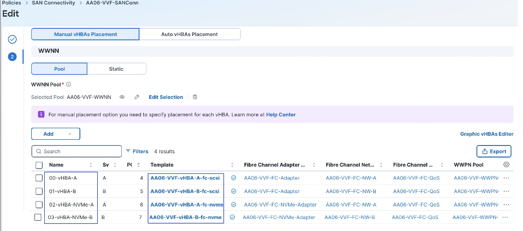Image resolution: width=523 pixels, height=231 pixels.
Task: Open AA06-VVF-FC-NW-B in 01-vHBA-B row
Action: click(351, 192)
